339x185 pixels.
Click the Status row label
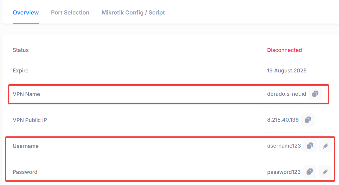pyautogui.click(x=21, y=50)
